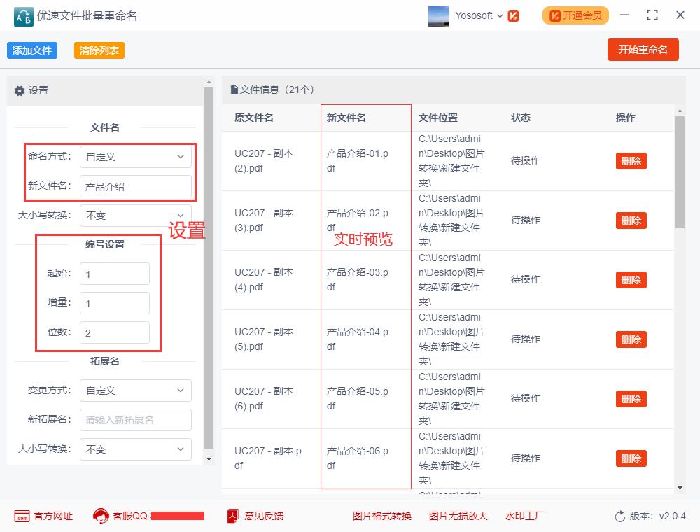700x532 pixels.
Task: Click file list scroll down arrow
Action: point(680,488)
